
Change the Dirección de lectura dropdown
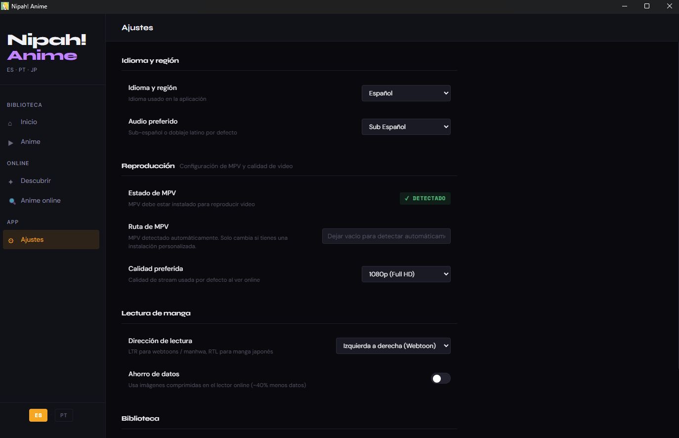tap(393, 346)
